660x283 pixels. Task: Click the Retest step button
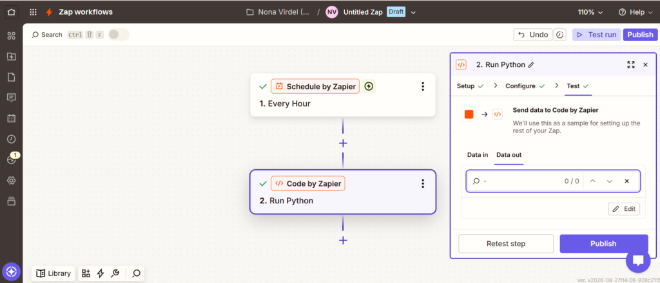point(506,244)
